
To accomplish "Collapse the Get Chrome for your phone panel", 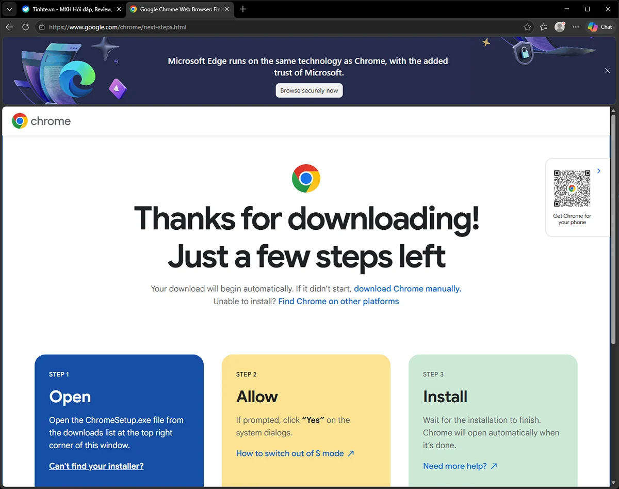I will 598,171.
